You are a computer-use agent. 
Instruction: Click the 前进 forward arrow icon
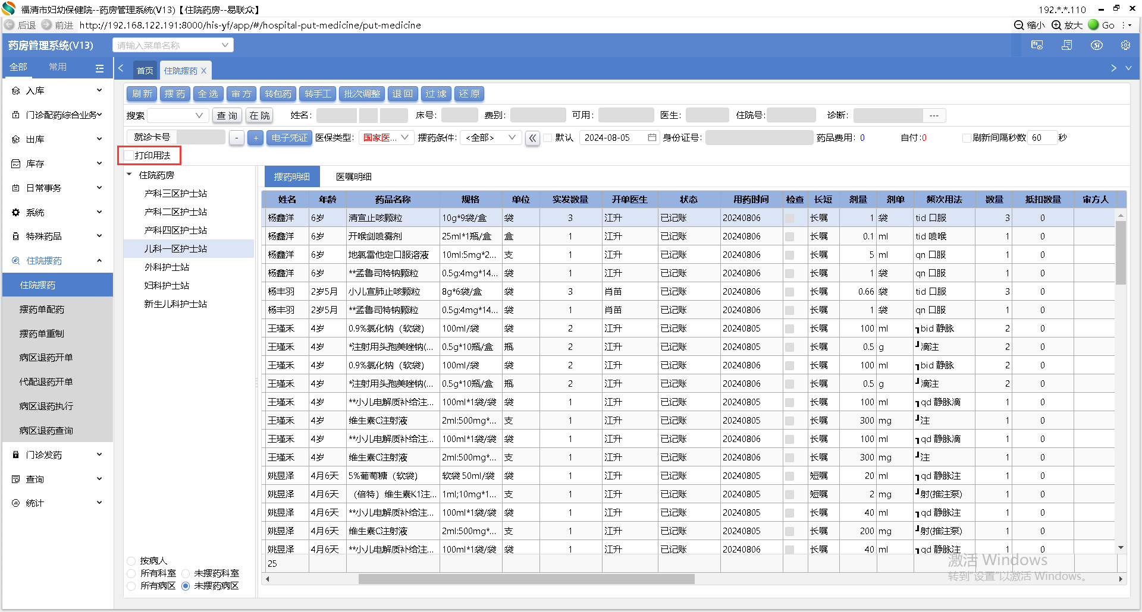(47, 25)
